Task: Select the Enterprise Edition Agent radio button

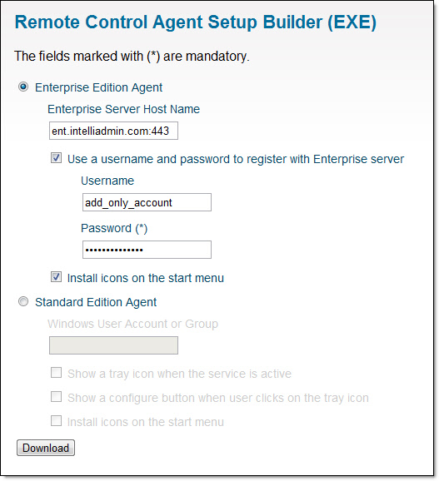Action: (23, 87)
